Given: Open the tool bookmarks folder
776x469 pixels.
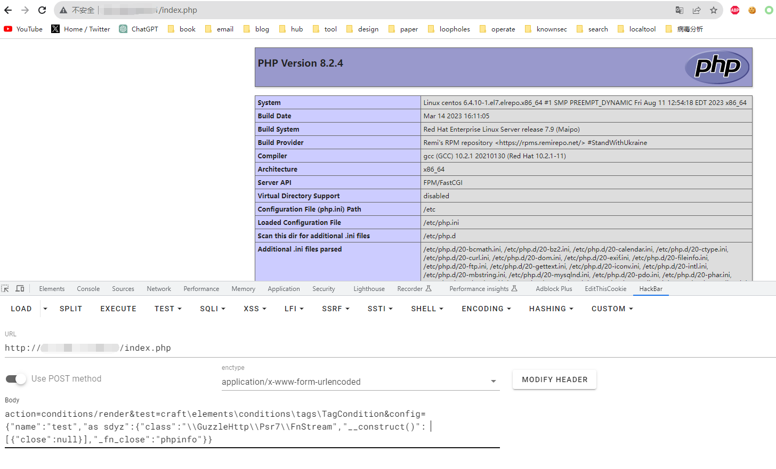Looking at the screenshot, I should pyautogui.click(x=325, y=29).
